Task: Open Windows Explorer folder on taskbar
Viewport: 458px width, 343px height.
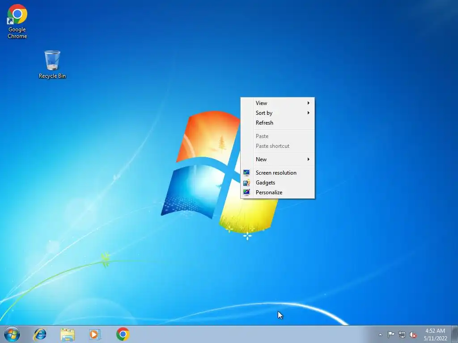Action: point(68,334)
